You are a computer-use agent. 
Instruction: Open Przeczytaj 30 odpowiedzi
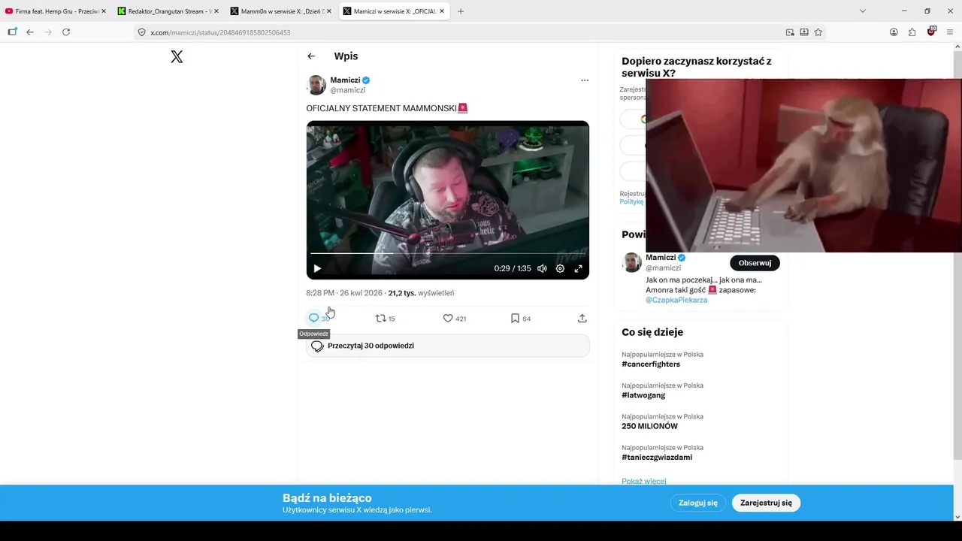(447, 346)
